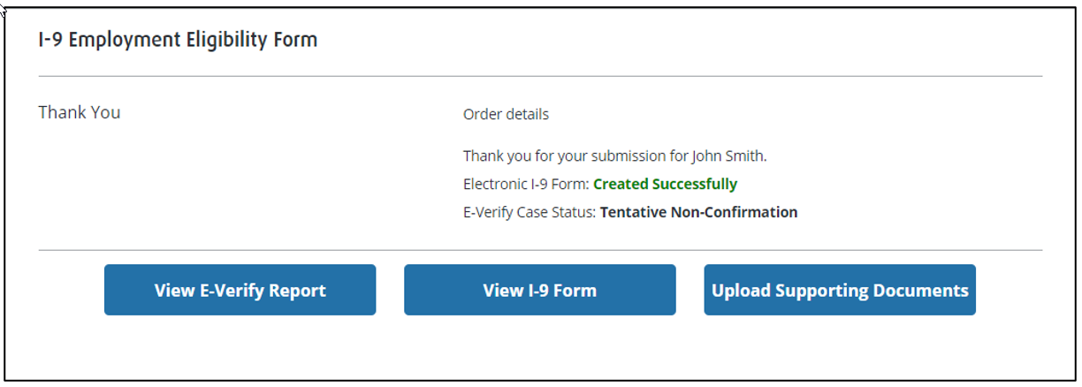
Task: Select the E-Verify Case Status label
Action: click(530, 212)
